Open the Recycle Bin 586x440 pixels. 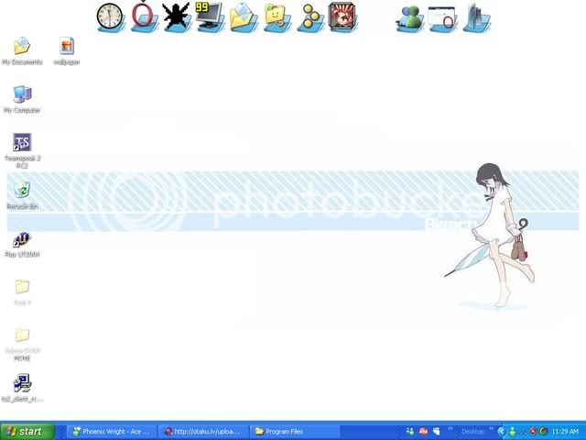coord(22,191)
